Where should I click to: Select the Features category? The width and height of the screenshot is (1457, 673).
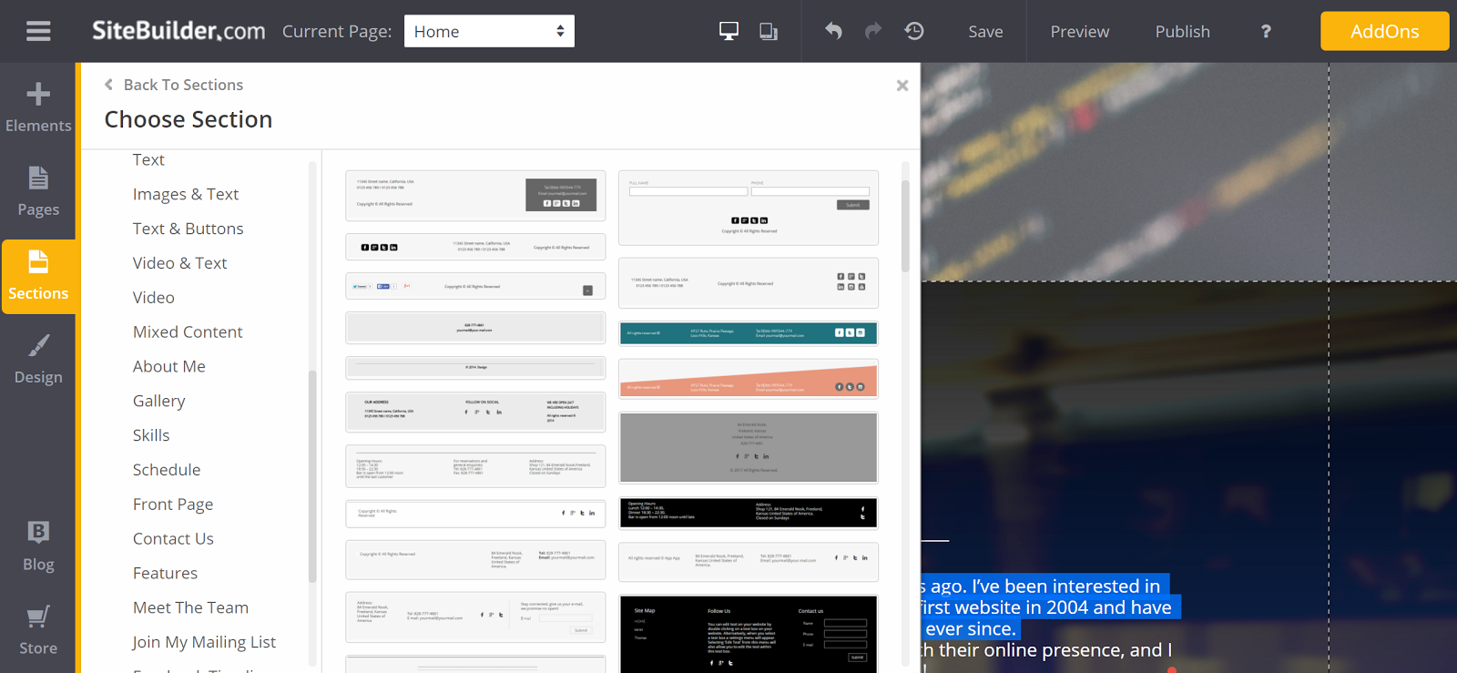165,574
